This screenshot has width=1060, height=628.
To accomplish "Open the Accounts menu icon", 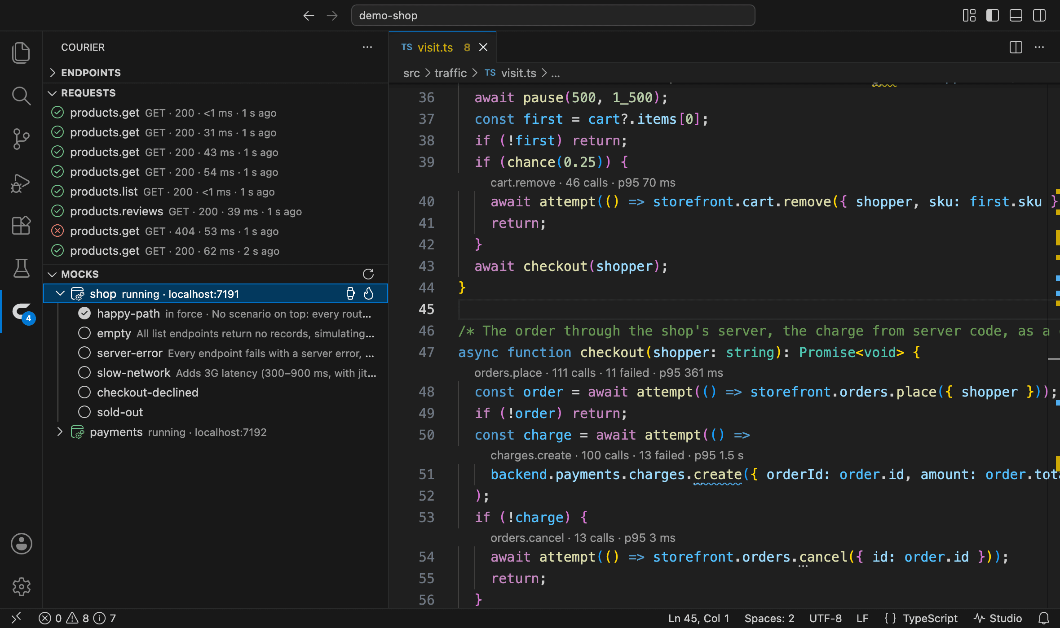I will (21, 544).
